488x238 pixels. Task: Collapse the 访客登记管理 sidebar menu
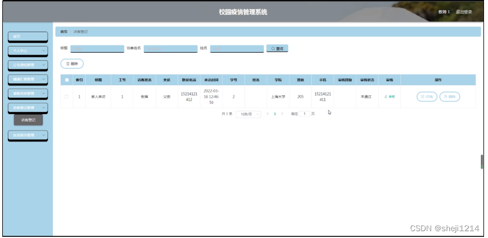coord(28,108)
